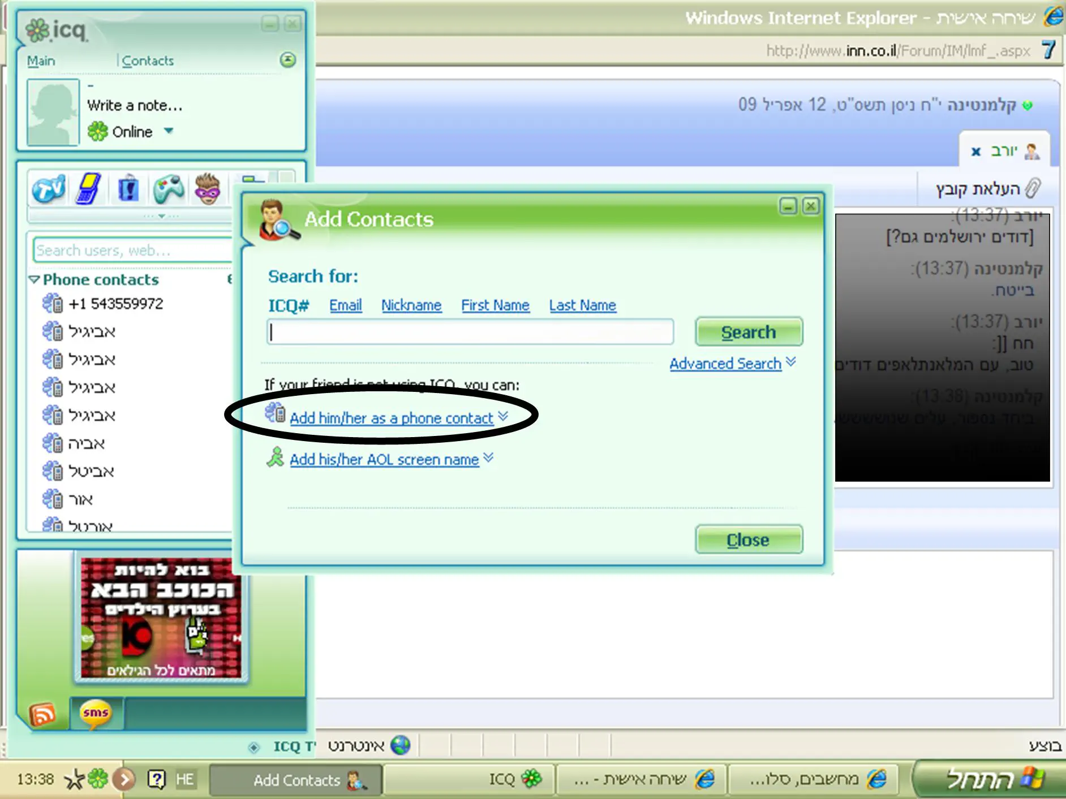Click the yellow SMS bubble icon

[x=96, y=713]
